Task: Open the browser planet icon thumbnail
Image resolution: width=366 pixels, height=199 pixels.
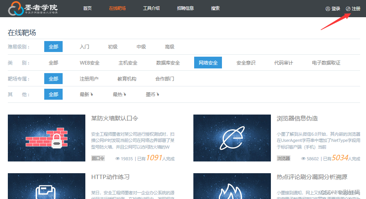Action: pyautogui.click(x=232, y=138)
